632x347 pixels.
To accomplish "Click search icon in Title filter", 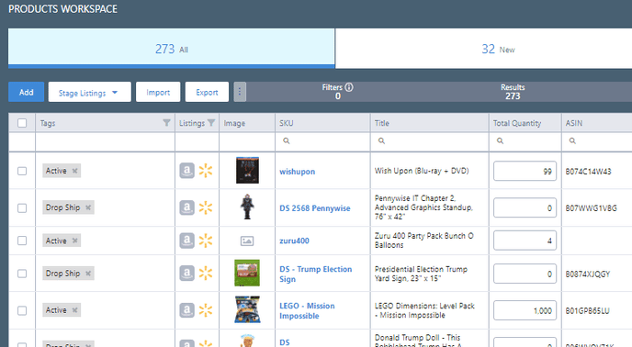I will point(381,140).
